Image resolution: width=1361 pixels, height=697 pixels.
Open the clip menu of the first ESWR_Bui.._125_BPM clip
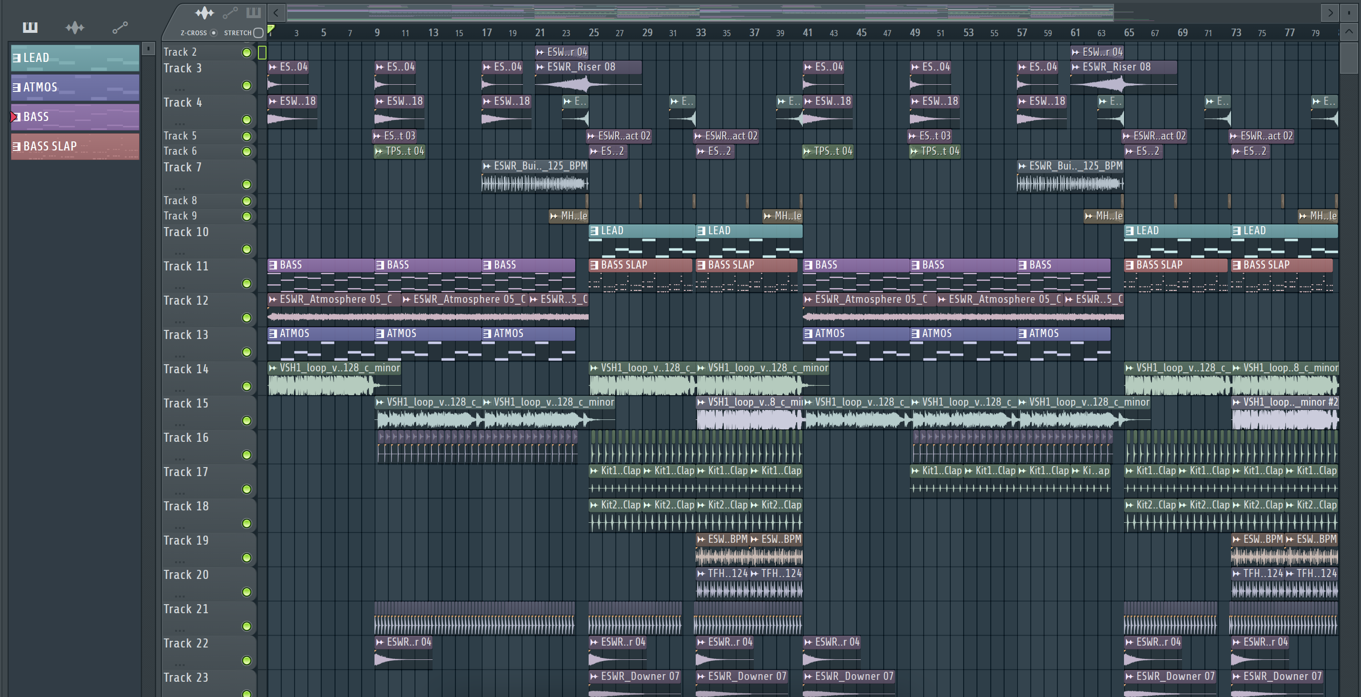coord(487,166)
